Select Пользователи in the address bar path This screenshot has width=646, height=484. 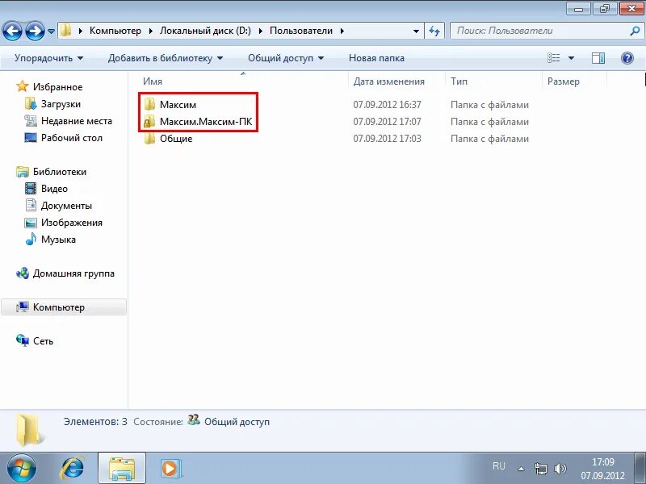301,31
